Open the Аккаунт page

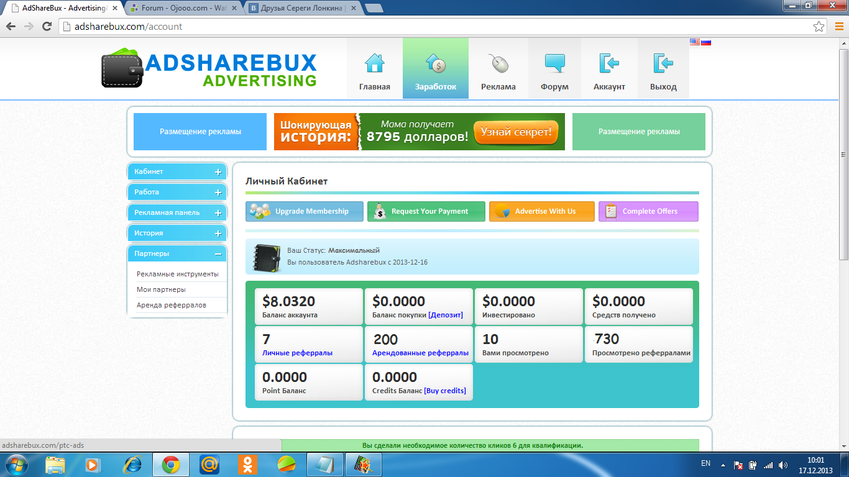pos(609,68)
